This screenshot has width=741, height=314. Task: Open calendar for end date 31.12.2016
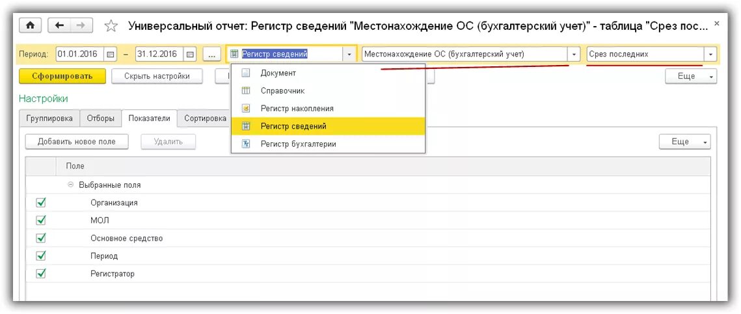coord(190,55)
